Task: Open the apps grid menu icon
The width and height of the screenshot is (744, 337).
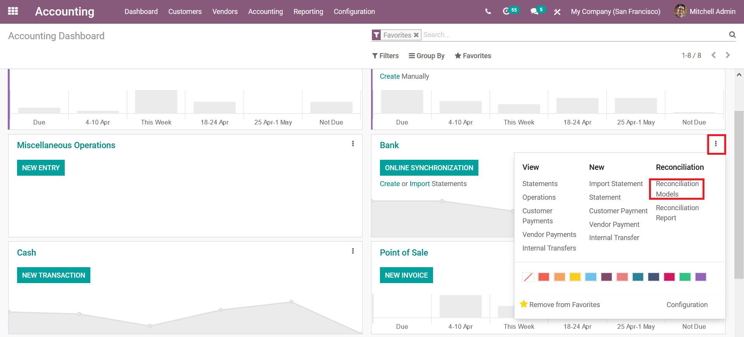Action: 13,11
